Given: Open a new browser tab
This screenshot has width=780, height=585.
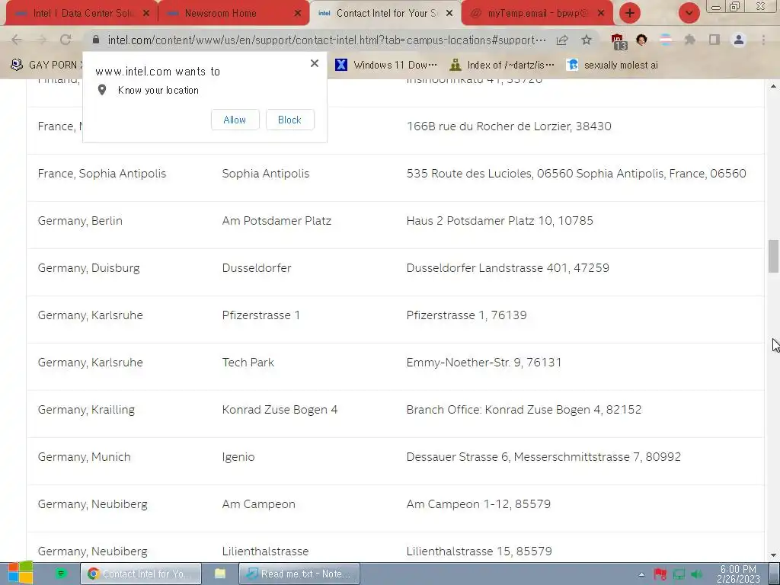Looking at the screenshot, I should pos(630,13).
